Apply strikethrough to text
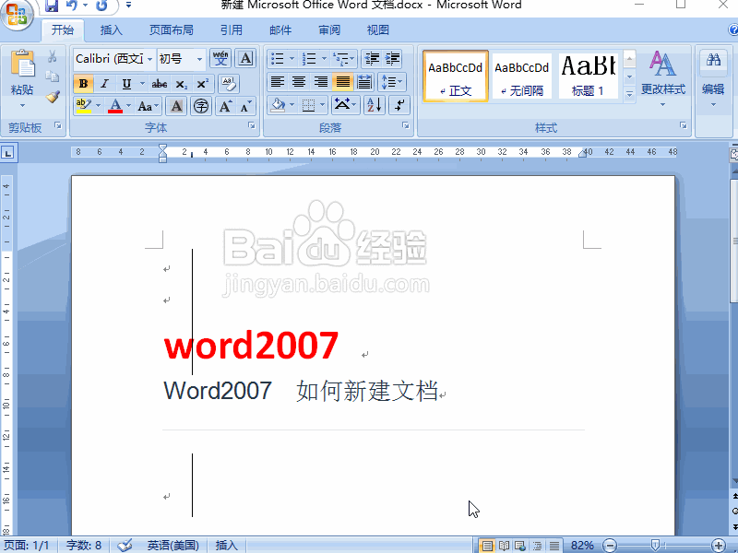This screenshot has height=553, width=738. pos(159,84)
